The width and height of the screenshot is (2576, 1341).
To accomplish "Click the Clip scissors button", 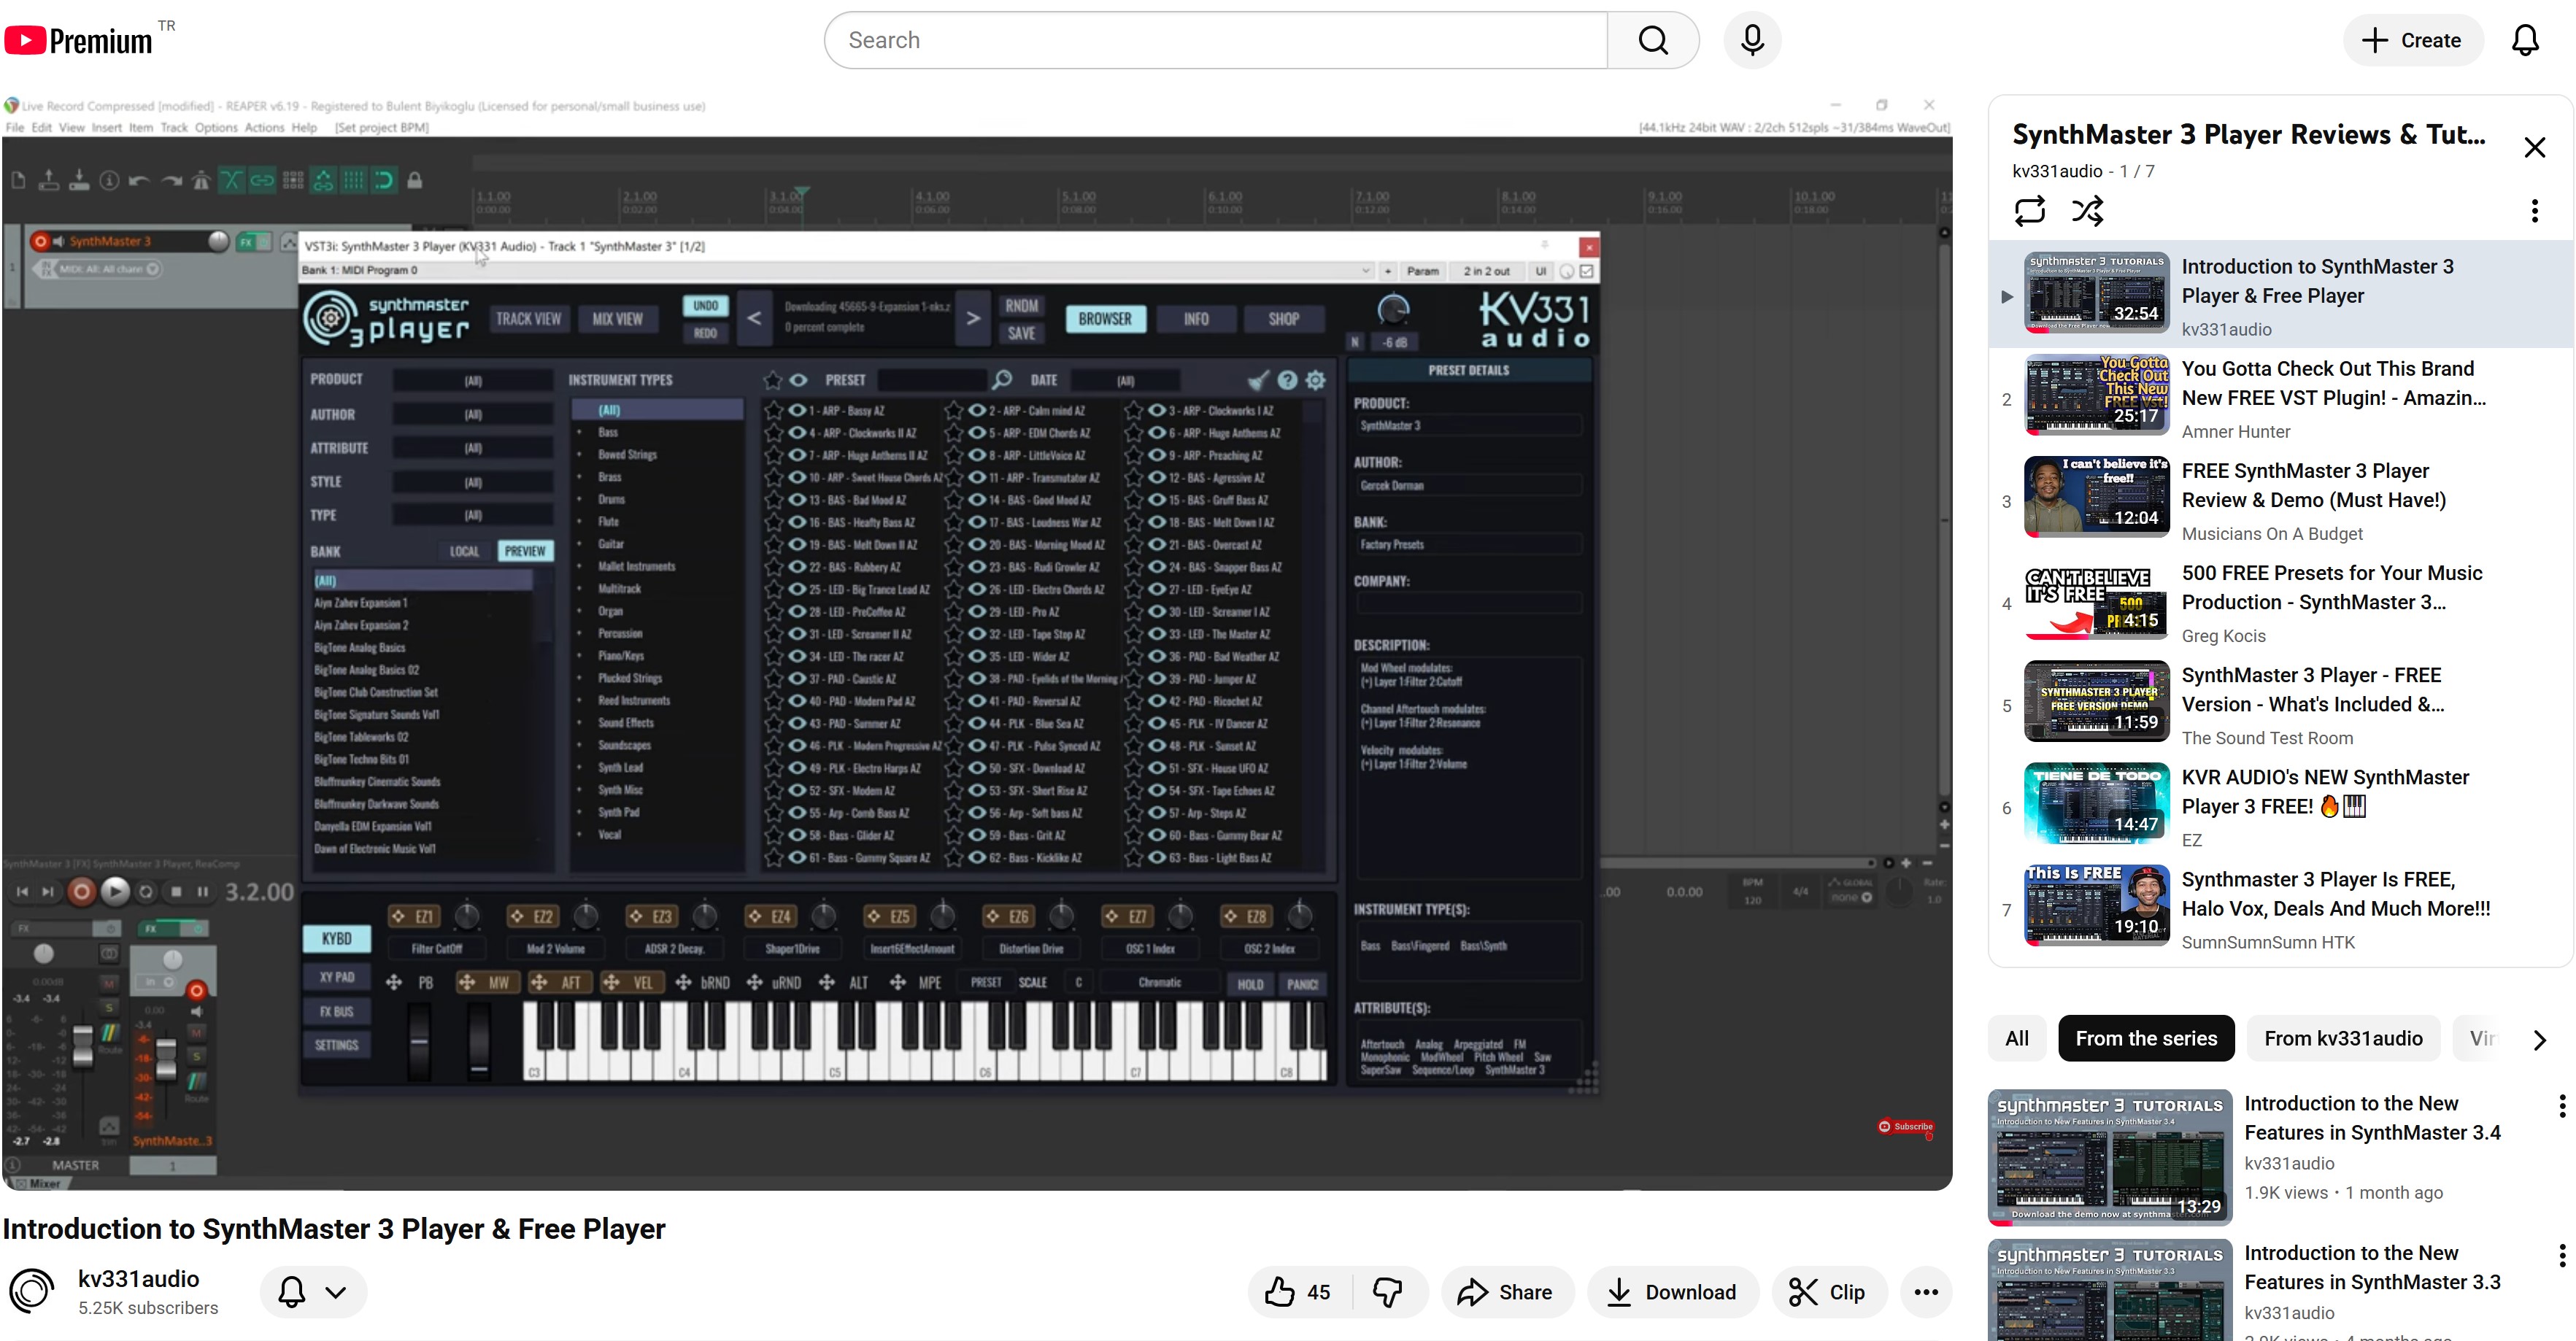I will (x=1827, y=1292).
